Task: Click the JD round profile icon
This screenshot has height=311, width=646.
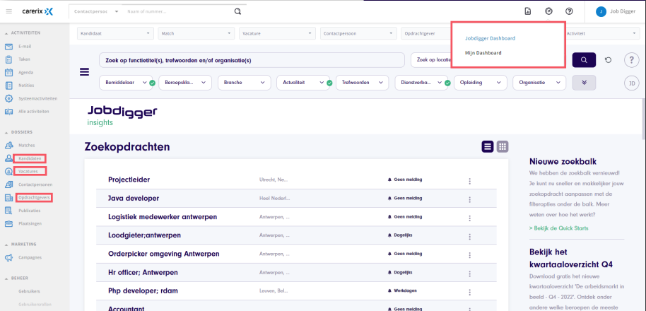Action: click(632, 83)
